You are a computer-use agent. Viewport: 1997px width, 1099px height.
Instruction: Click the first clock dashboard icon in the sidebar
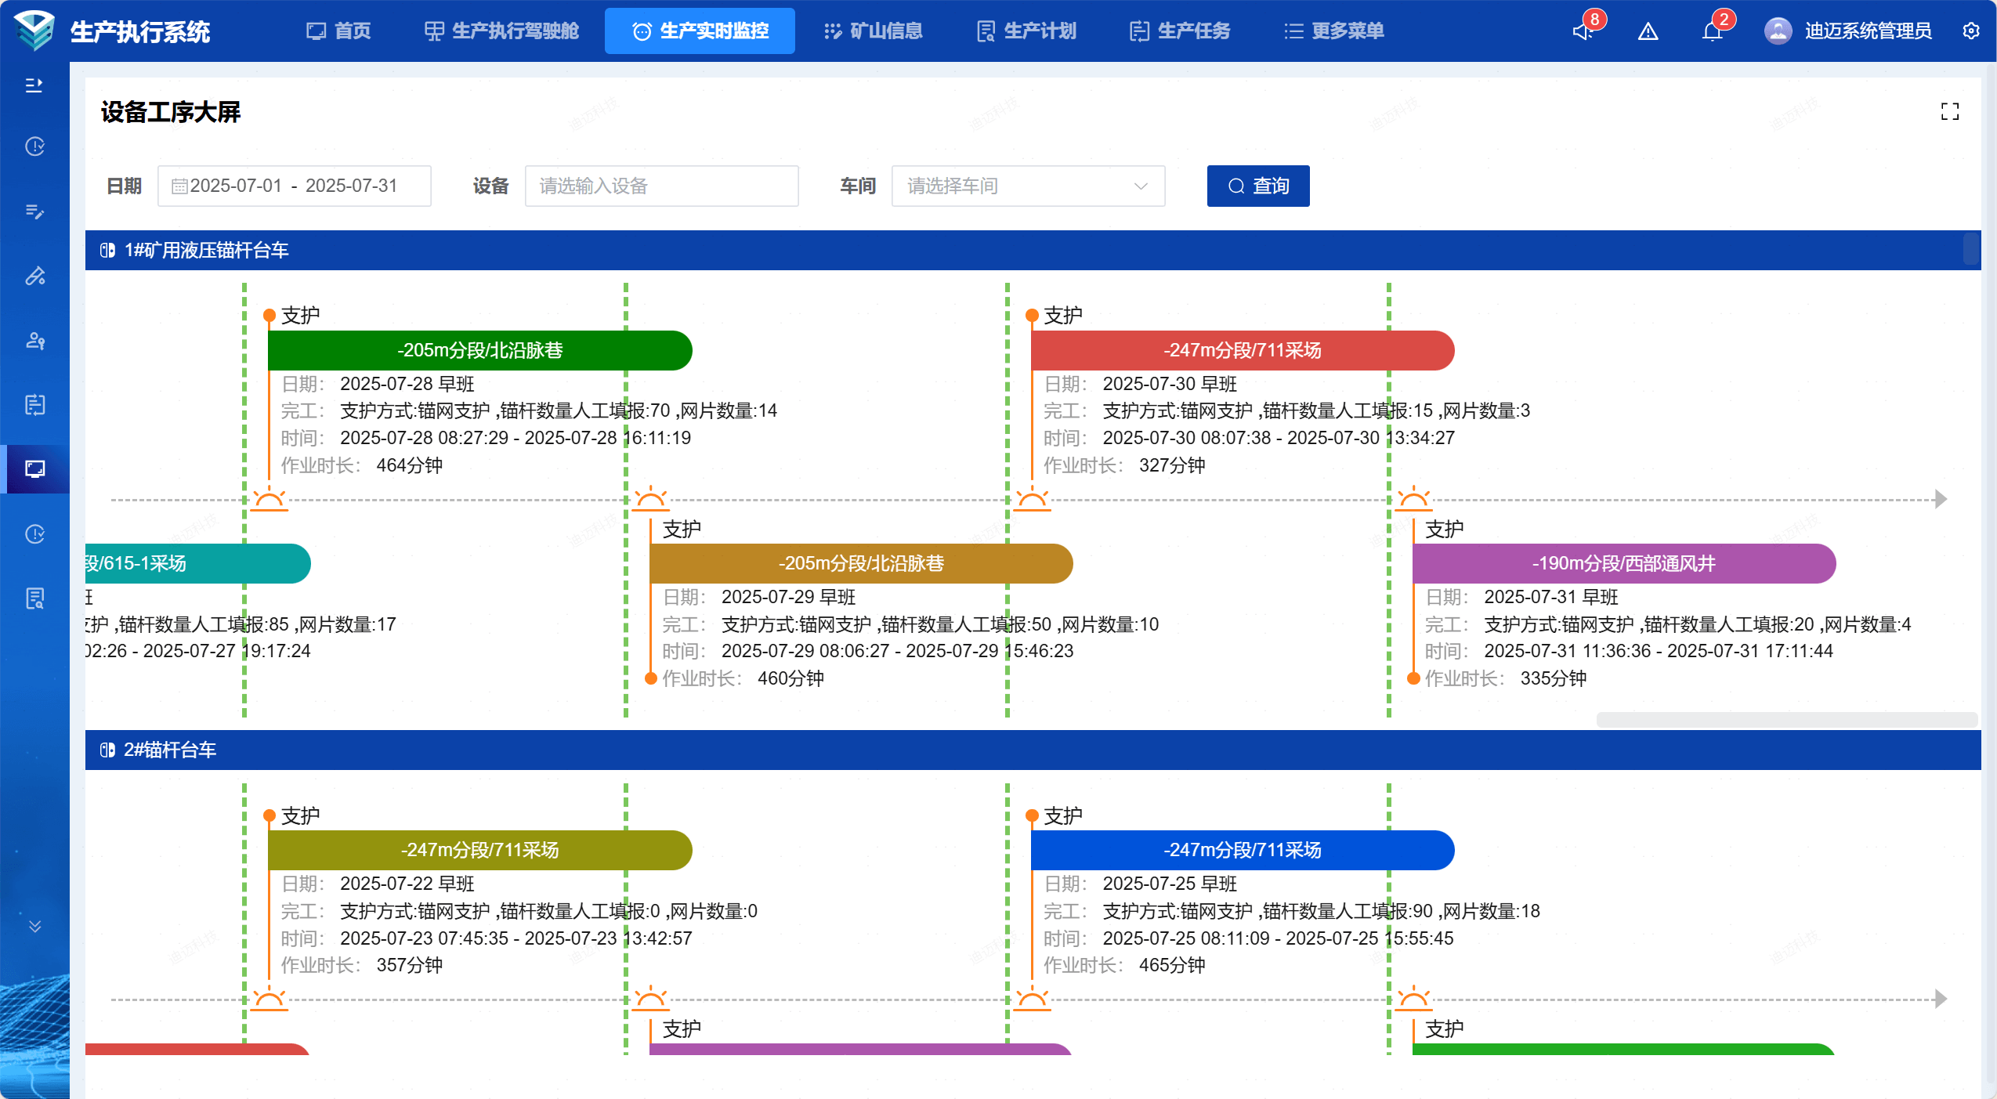34,146
